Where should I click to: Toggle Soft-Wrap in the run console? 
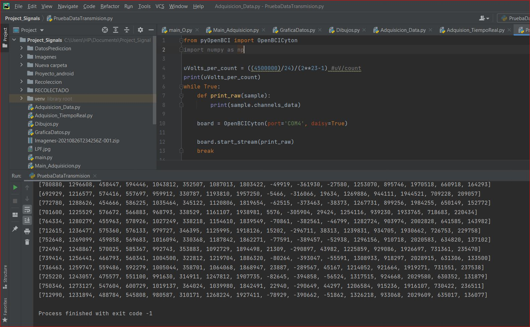click(27, 210)
